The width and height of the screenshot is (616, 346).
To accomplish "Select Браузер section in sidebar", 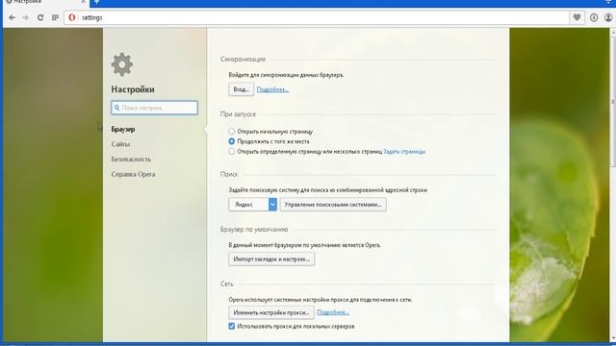I will click(x=123, y=129).
